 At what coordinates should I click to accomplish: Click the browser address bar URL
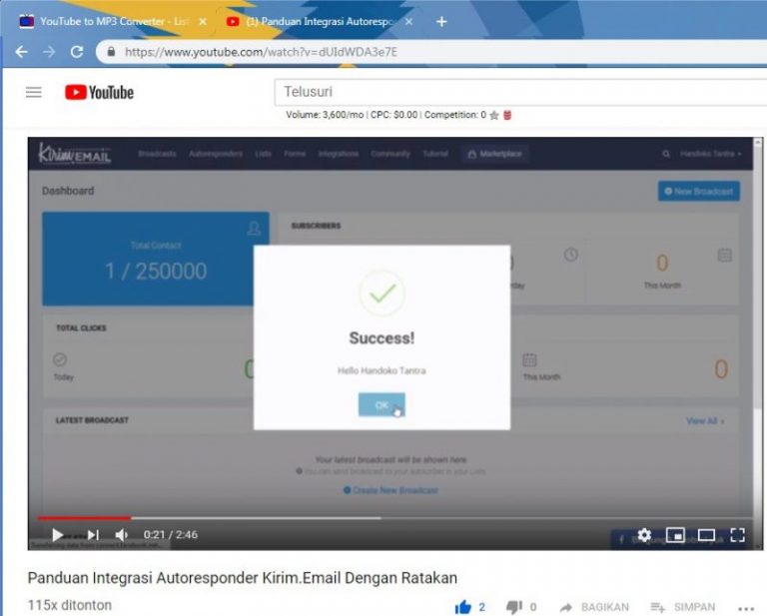point(262,52)
